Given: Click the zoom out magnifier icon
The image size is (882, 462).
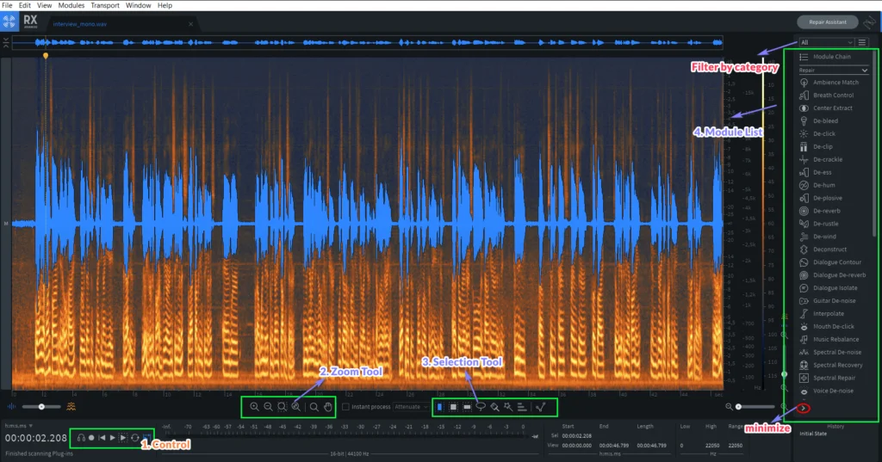Looking at the screenshot, I should pyautogui.click(x=269, y=407).
